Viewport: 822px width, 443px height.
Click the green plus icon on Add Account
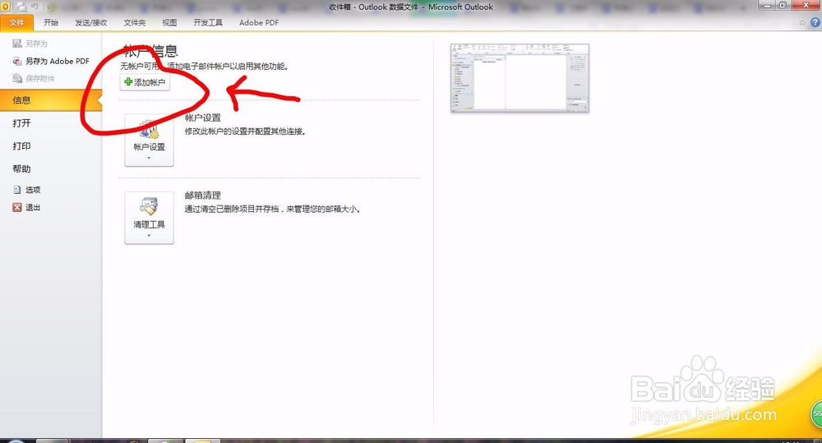point(128,82)
